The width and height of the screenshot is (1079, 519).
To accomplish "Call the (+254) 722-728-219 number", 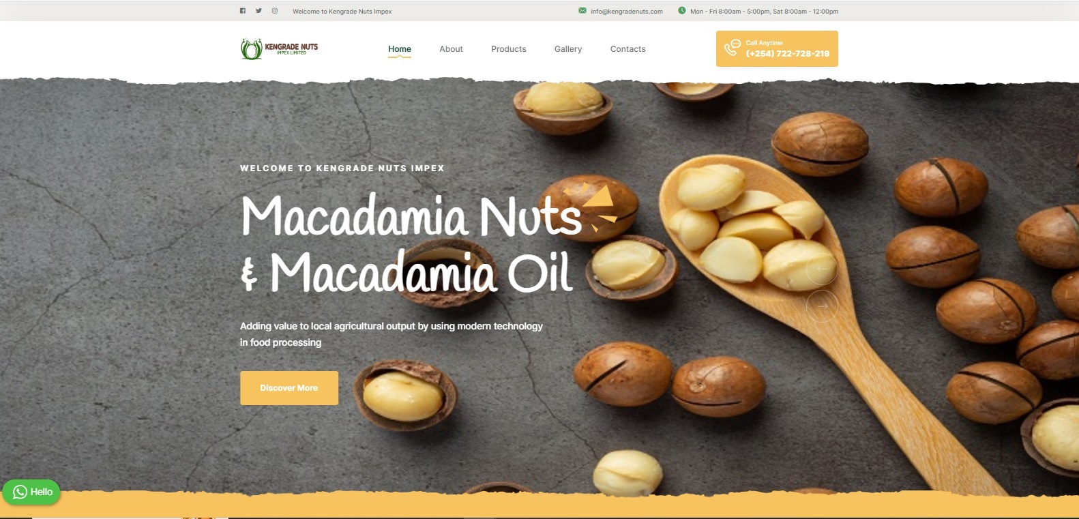I will tap(788, 53).
